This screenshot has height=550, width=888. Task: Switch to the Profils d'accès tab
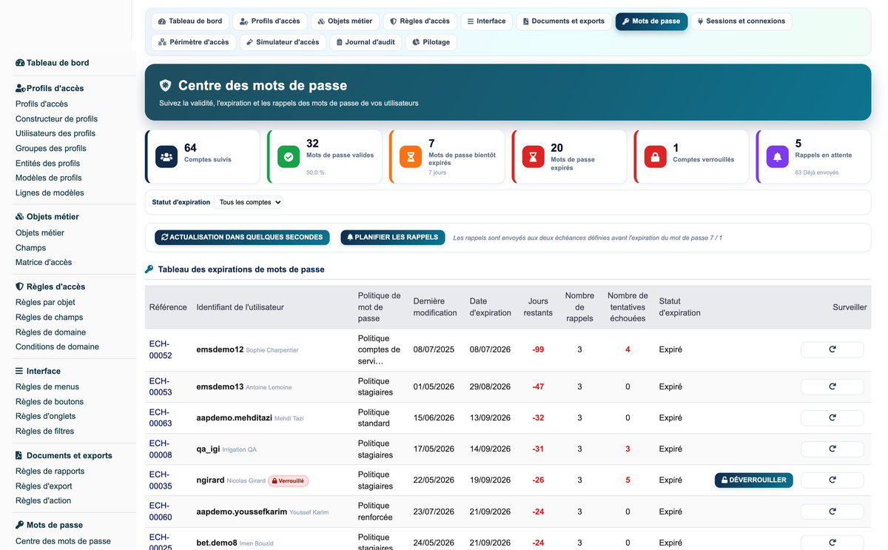269,21
